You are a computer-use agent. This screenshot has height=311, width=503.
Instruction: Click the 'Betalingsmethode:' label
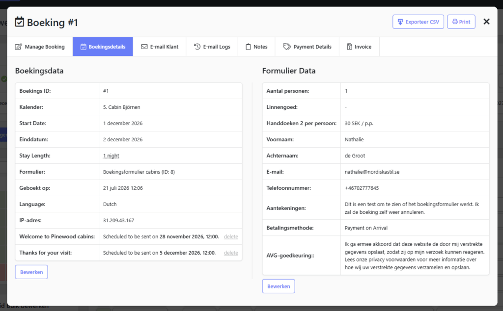(x=290, y=228)
